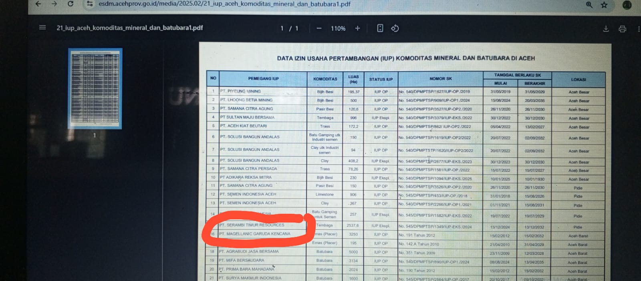Open the PDF viewer more actions menu
Viewport: 641px width, 281px height.
pyautogui.click(x=638, y=29)
